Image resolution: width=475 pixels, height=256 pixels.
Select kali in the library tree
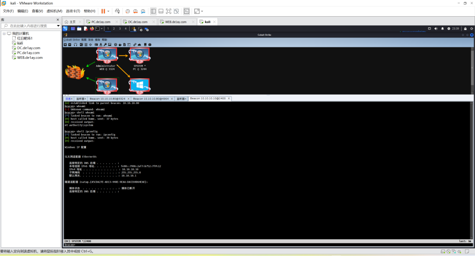coord(20,43)
